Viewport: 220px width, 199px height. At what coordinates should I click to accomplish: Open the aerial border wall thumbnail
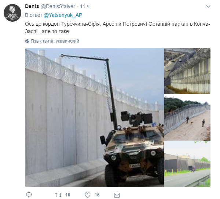187,71
